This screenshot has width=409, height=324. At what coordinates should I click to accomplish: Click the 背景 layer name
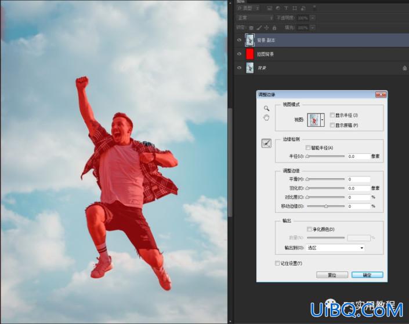tap(262, 68)
